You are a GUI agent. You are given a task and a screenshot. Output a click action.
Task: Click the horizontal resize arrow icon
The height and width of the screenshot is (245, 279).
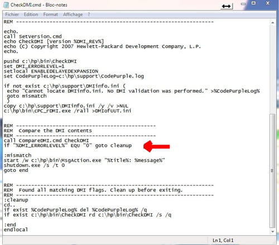226,6
